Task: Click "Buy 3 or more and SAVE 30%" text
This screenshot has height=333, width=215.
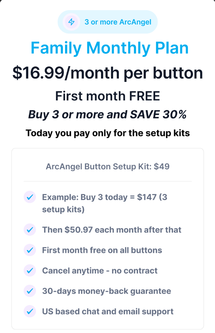Action: [x=108, y=114]
